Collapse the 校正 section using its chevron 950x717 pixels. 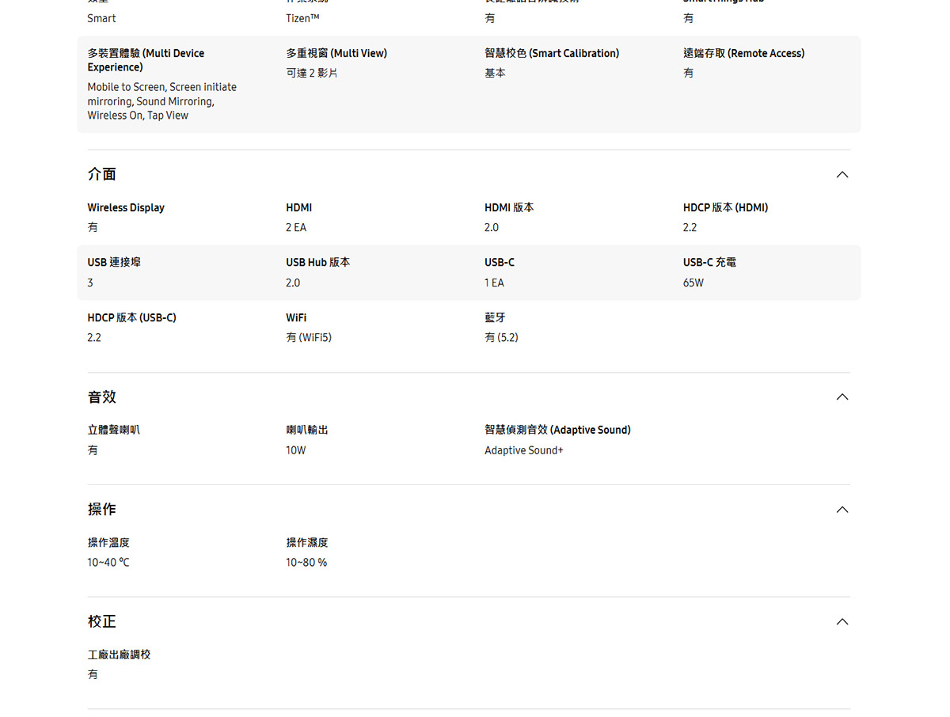(x=842, y=621)
